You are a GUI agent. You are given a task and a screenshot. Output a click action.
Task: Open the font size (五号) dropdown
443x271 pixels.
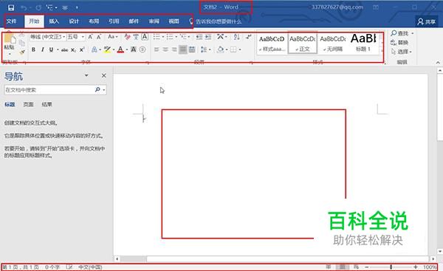coord(83,37)
